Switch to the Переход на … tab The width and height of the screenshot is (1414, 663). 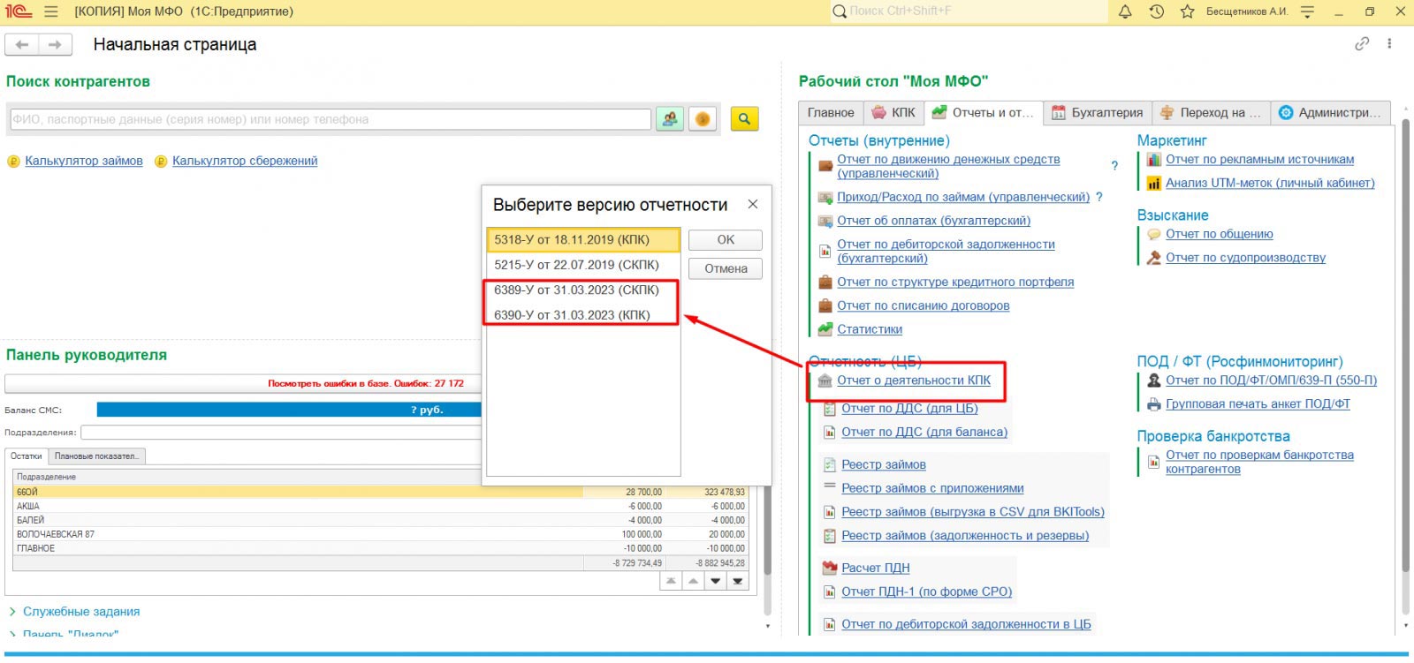pos(1211,112)
